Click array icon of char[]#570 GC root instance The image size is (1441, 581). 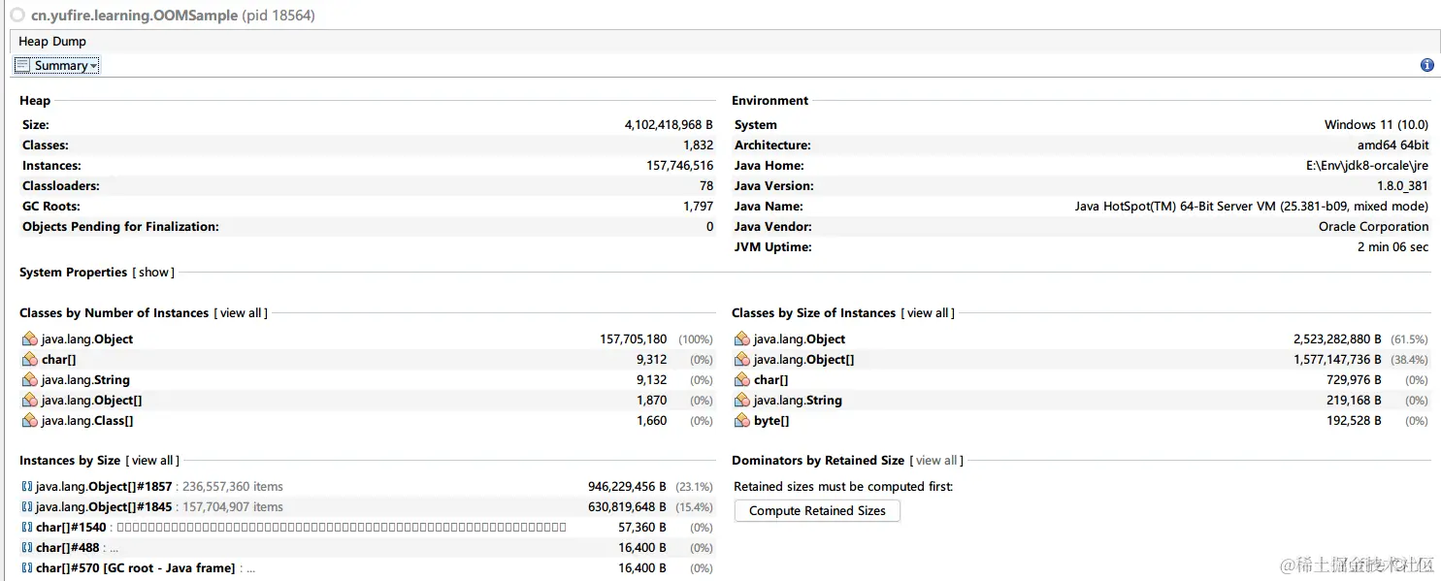pyautogui.click(x=27, y=568)
